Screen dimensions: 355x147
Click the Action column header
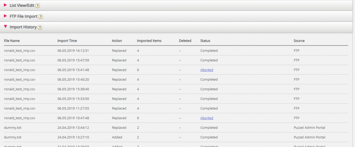(x=117, y=41)
